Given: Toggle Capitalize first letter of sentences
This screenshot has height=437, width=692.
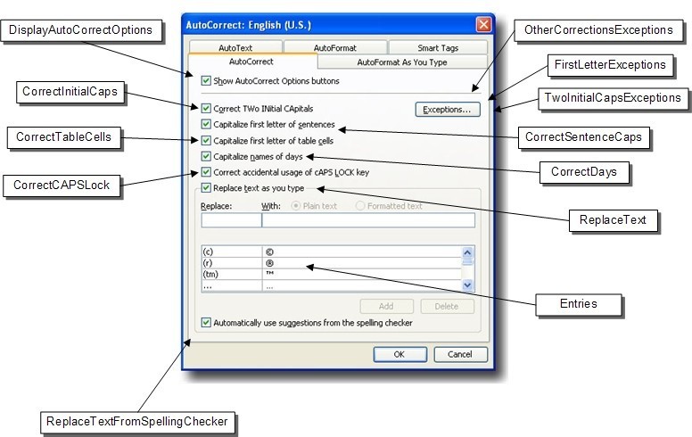Looking at the screenshot, I should tap(206, 124).
